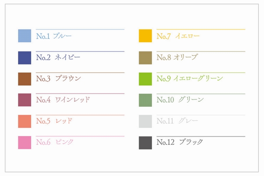264x176 pixels.
Task: Click the green No.10 color square
Action: click(145, 100)
